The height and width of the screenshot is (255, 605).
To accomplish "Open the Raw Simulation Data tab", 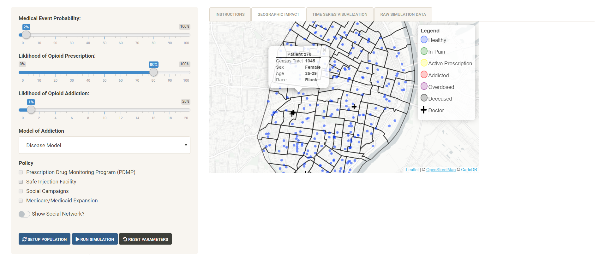I will (x=403, y=14).
